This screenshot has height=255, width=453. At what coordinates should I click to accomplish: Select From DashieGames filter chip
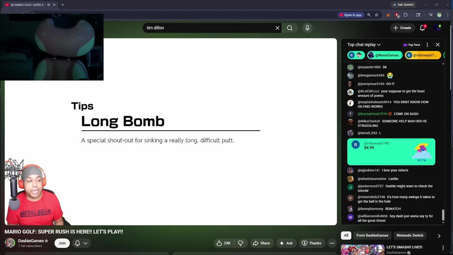(372, 236)
